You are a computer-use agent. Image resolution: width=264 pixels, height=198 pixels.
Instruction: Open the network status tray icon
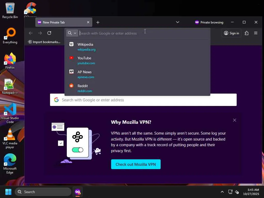pyautogui.click(x=230, y=192)
